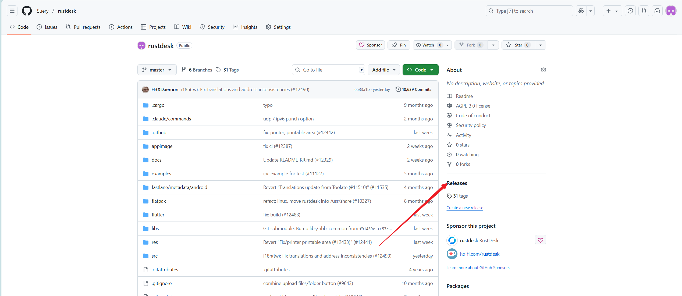Open H3XDaemon author avatar
This screenshot has width=682, height=296.
click(x=145, y=89)
